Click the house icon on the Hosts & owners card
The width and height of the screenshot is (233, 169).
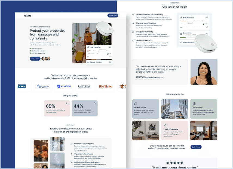135,103
